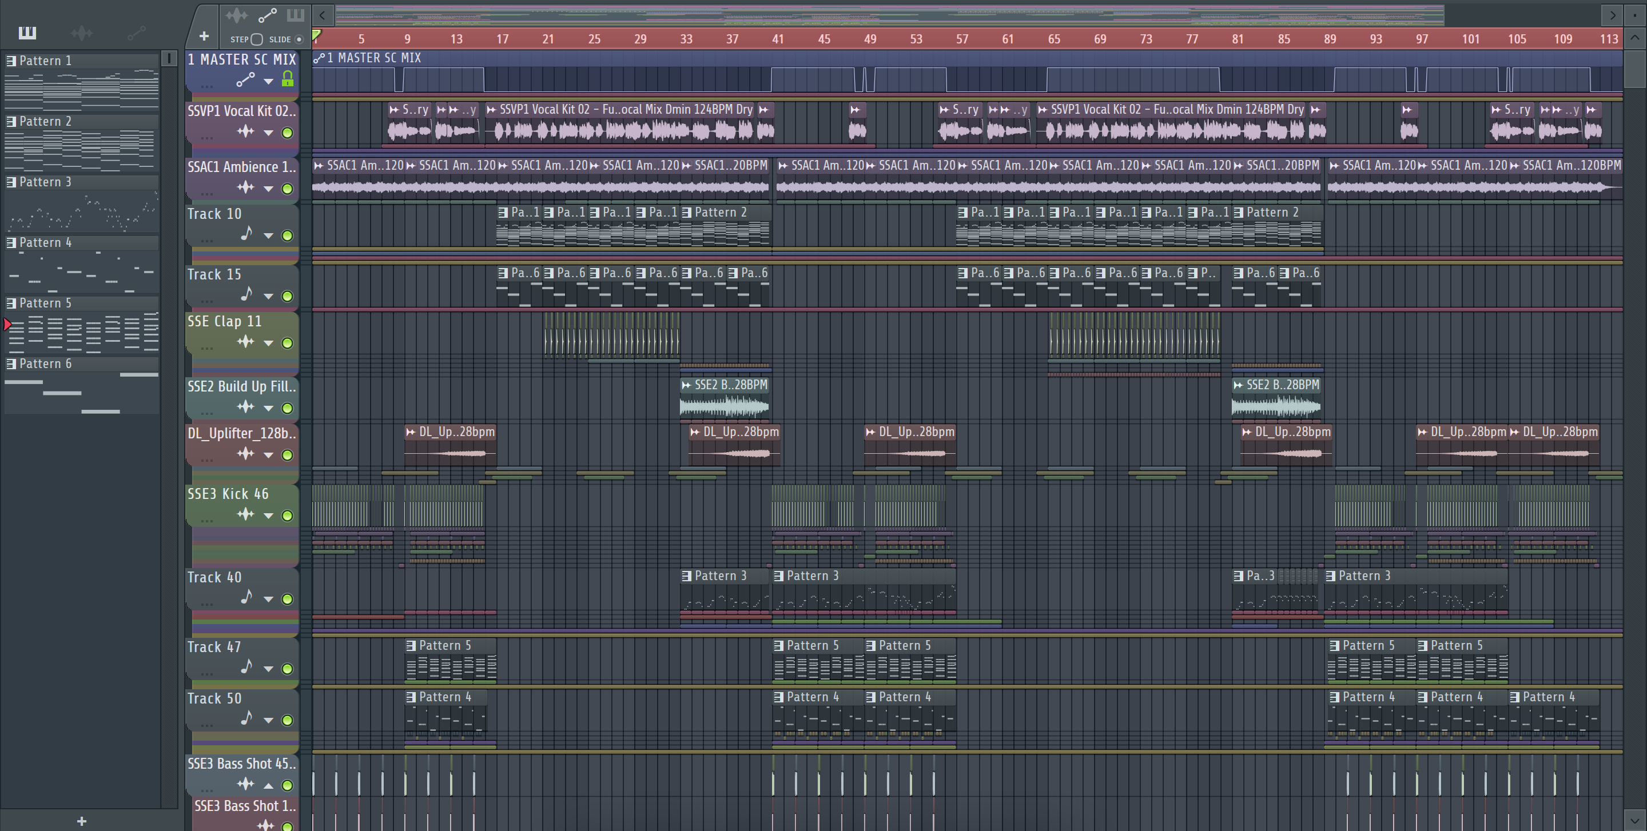The width and height of the screenshot is (1647, 831).
Task: Open the Track 40 dropdown arrow
Action: coord(269,599)
